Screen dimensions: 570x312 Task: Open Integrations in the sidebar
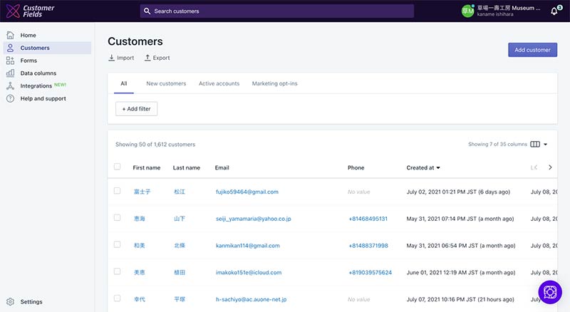pyautogui.click(x=36, y=86)
